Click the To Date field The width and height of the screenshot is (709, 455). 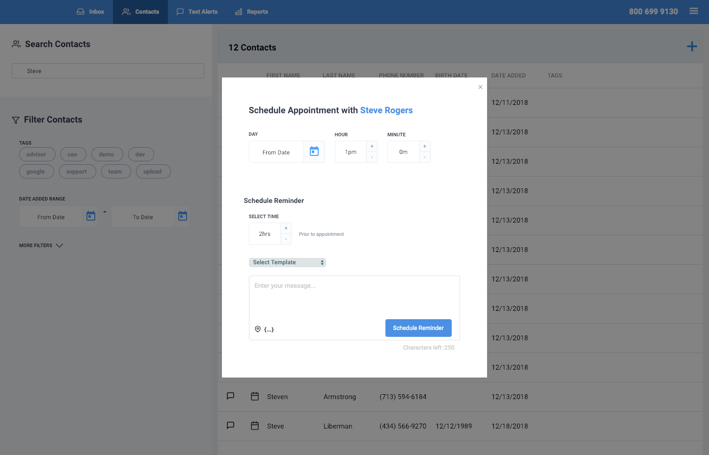point(143,217)
